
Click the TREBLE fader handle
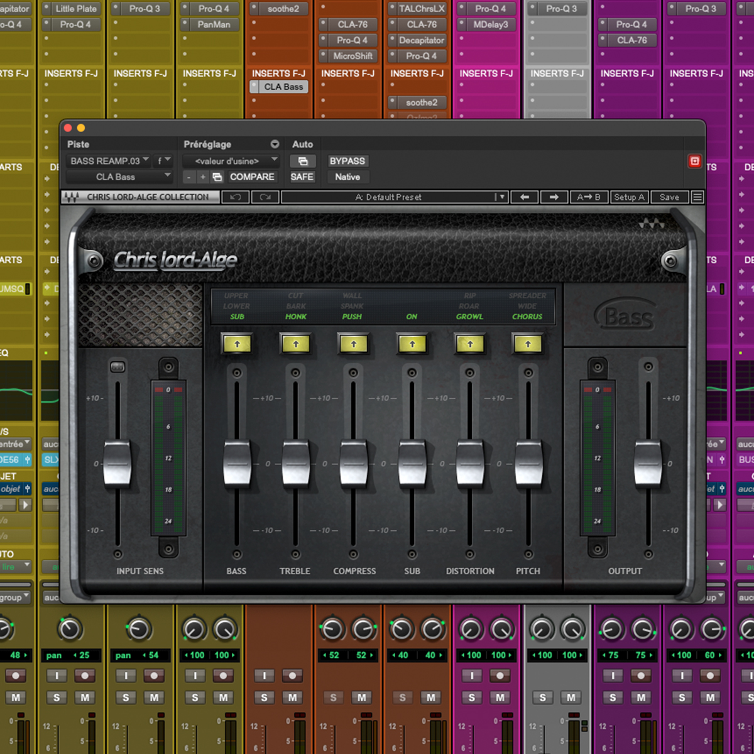295,464
